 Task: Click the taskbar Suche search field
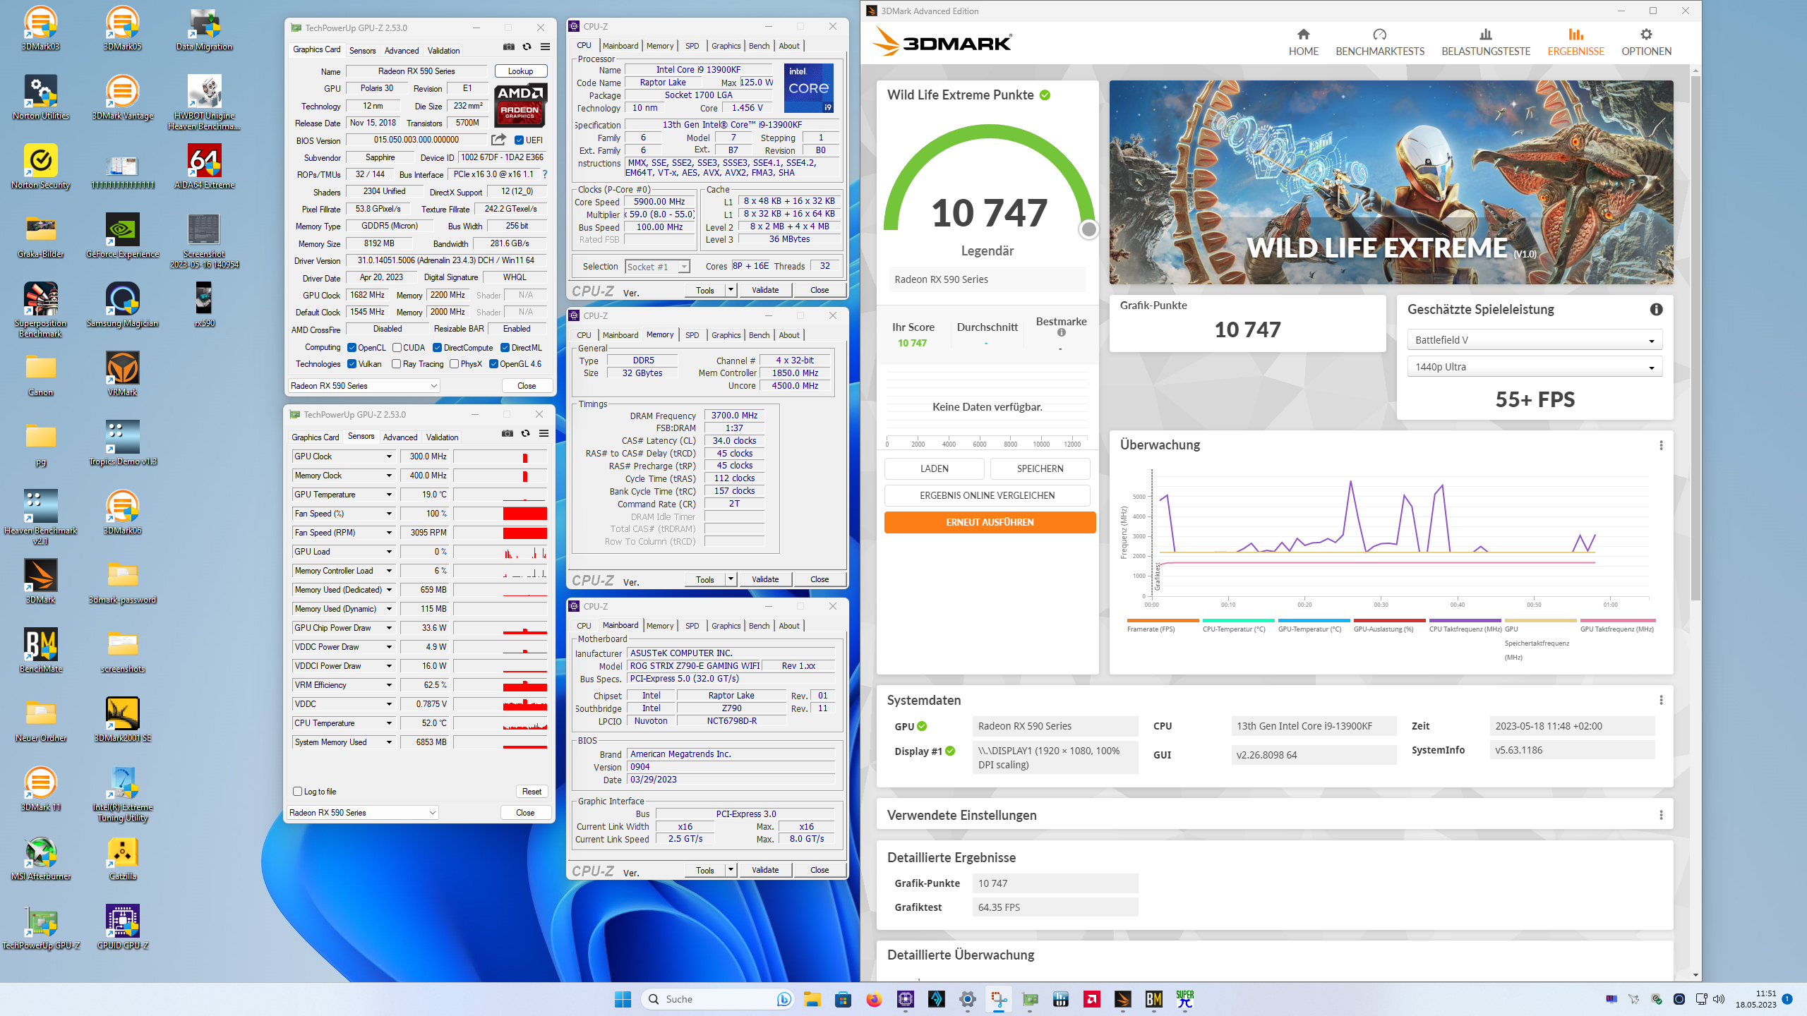(718, 999)
